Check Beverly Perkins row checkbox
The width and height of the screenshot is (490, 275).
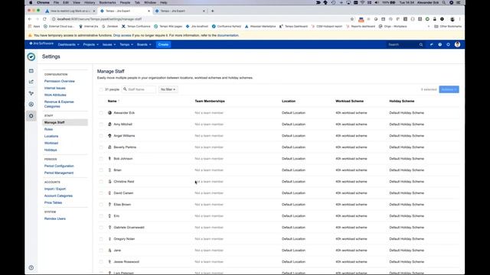point(101,147)
